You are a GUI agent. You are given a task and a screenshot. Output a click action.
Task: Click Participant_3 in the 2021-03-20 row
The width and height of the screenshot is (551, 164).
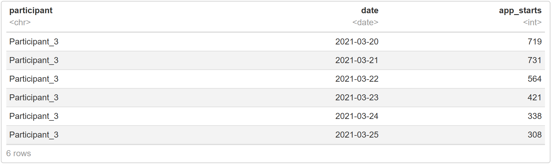[x=34, y=42]
